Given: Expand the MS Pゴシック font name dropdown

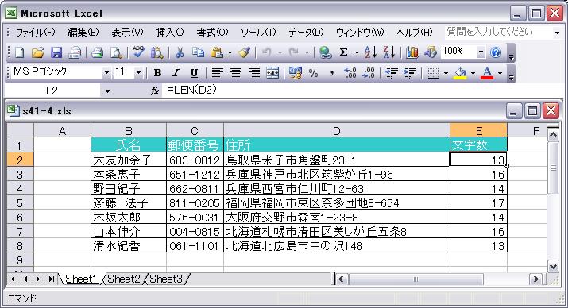Looking at the screenshot, I should click(106, 73).
